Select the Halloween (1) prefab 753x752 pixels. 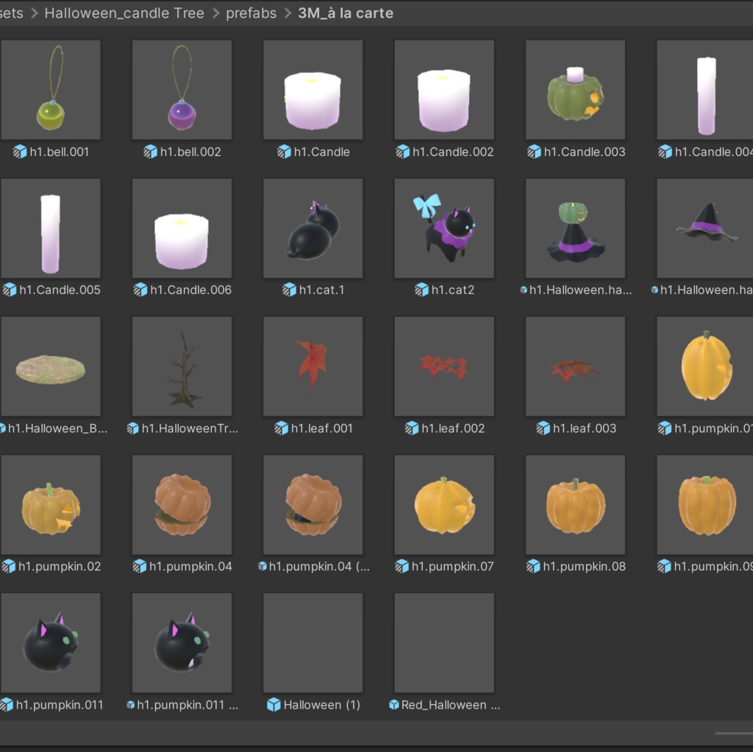[313, 642]
